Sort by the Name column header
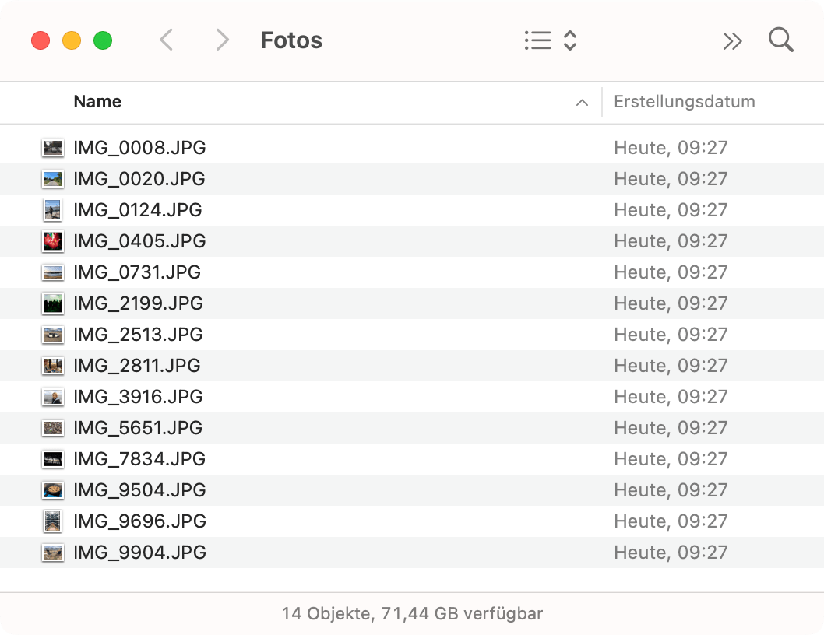 pyautogui.click(x=97, y=102)
